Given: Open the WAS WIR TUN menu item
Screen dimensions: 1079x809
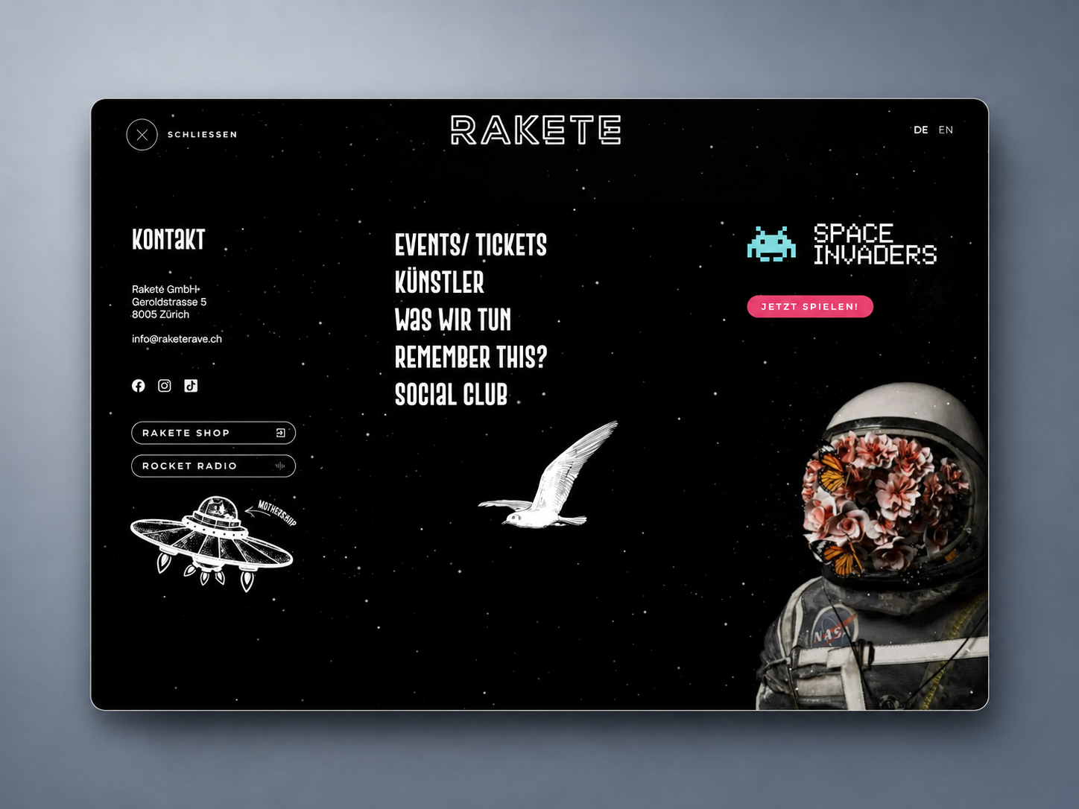Looking at the screenshot, I should click(453, 320).
